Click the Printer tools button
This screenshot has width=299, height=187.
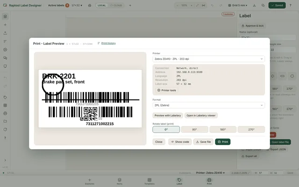pyautogui.click(x=167, y=90)
